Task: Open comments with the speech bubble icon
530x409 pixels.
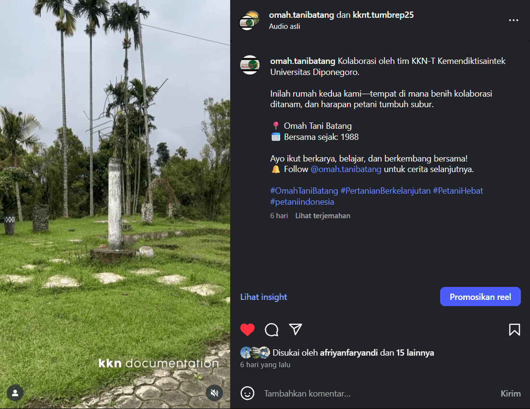Action: point(271,330)
